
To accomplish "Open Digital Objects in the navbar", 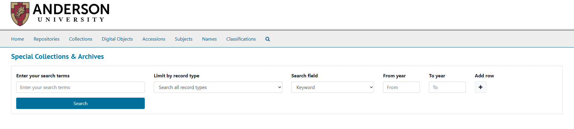I will coord(117,39).
